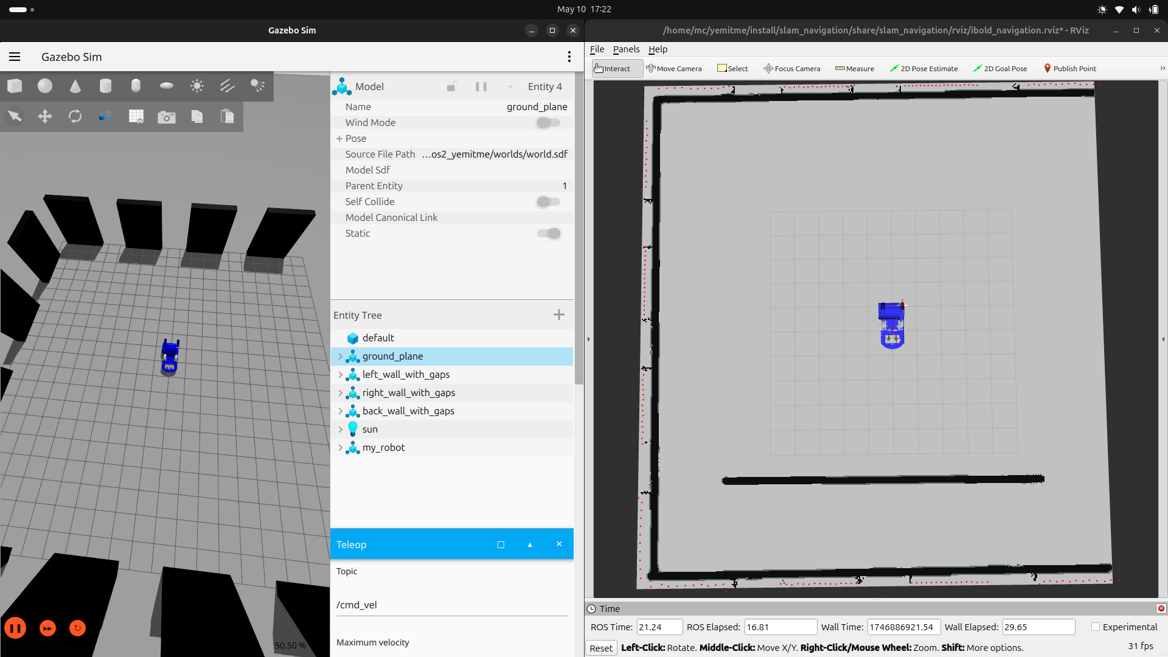Image resolution: width=1168 pixels, height=657 pixels.
Task: Toggle Wind Mode switch
Action: click(548, 122)
